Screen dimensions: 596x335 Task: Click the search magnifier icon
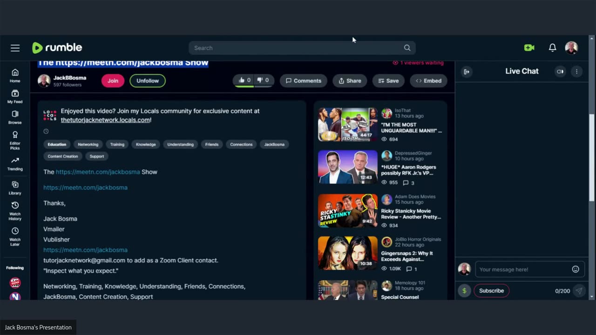407,48
